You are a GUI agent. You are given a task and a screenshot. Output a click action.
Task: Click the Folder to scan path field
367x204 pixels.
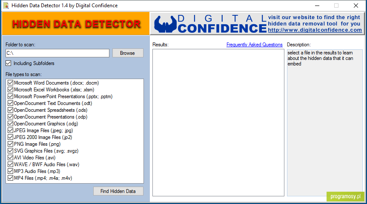(57, 53)
